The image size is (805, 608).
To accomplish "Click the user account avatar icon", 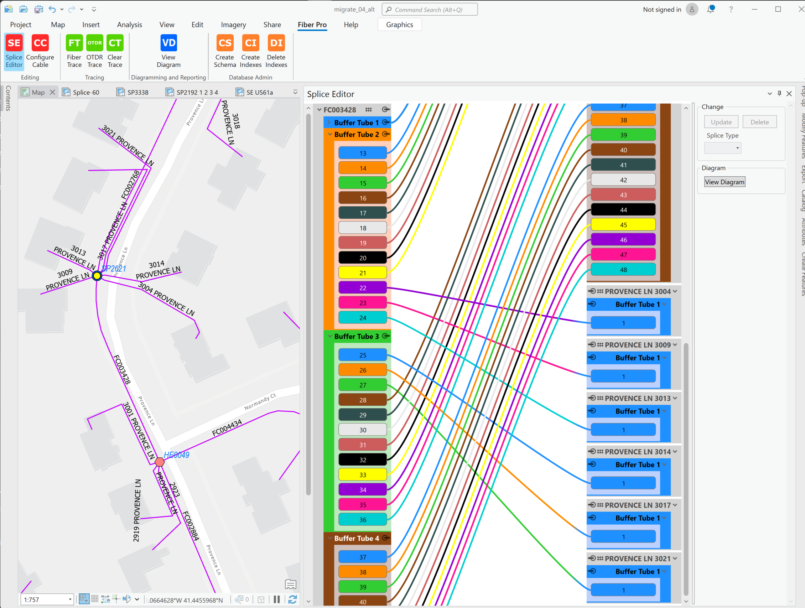I will (692, 10).
